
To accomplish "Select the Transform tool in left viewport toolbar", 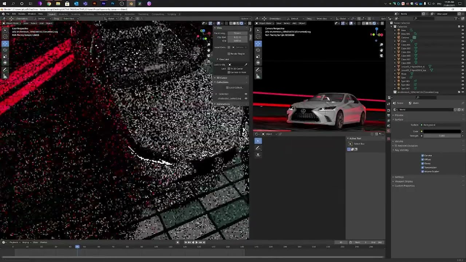I will tap(5, 63).
